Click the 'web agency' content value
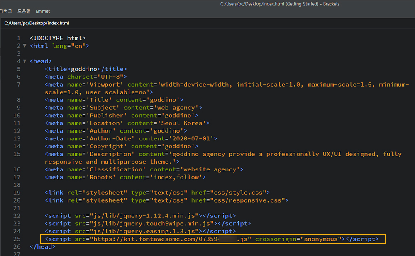415x256 pixels. click(176, 108)
